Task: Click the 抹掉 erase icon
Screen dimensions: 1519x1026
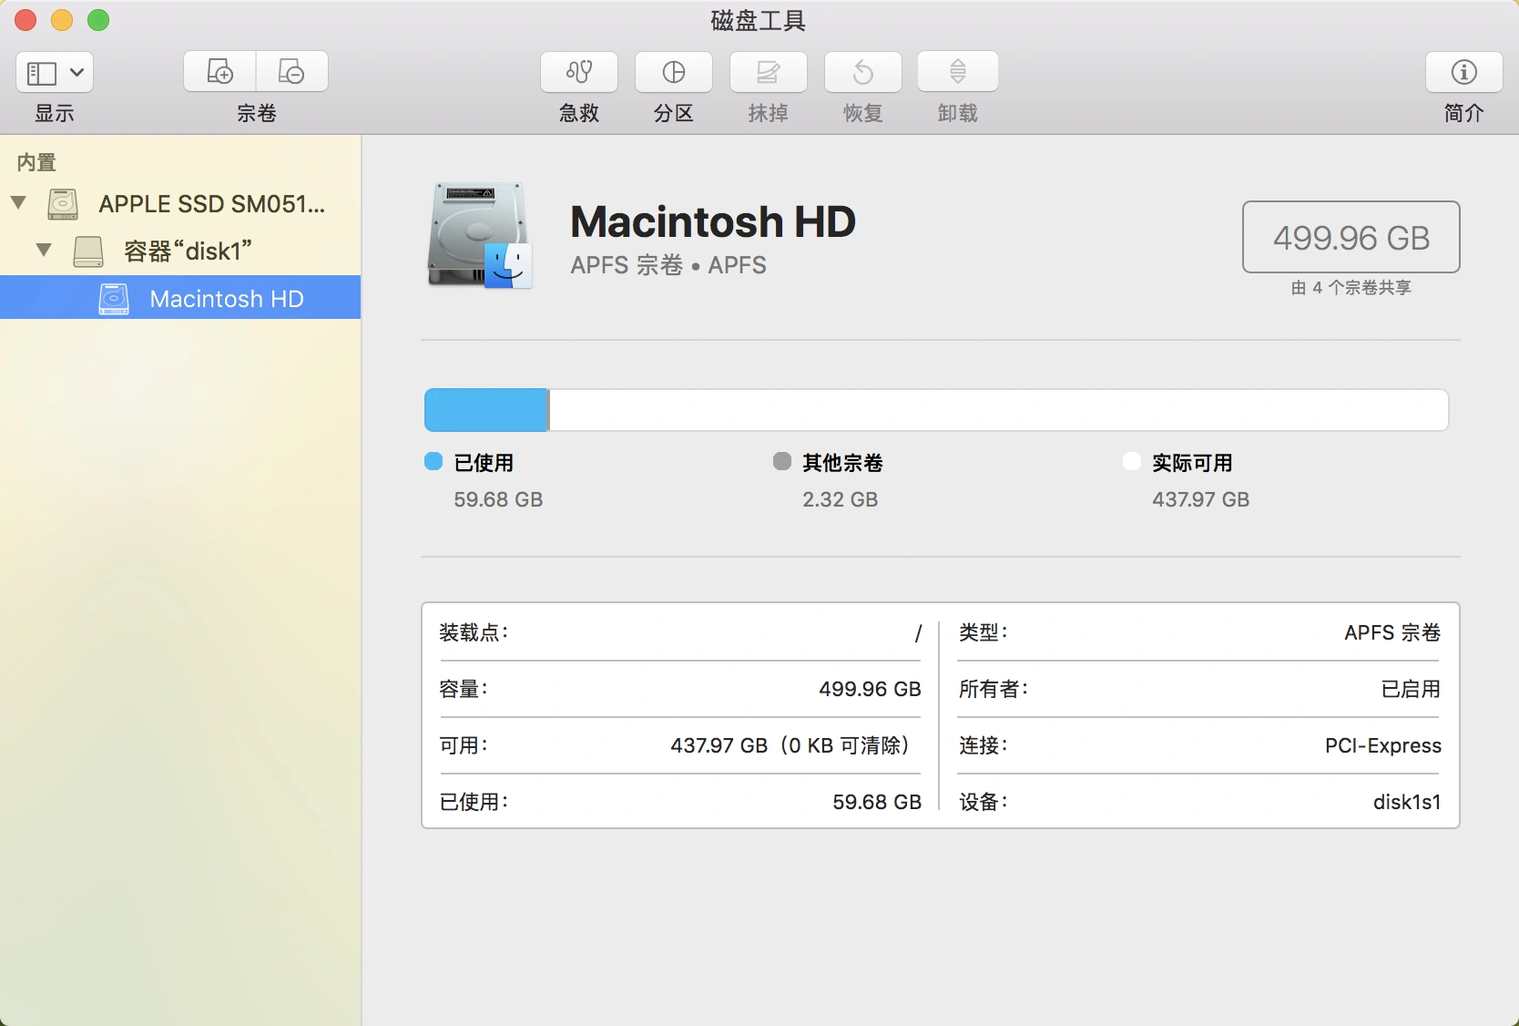Action: click(769, 71)
